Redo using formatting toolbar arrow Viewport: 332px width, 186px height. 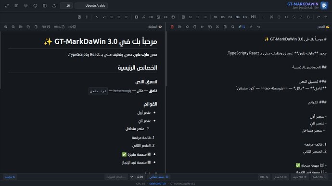tap(319, 17)
